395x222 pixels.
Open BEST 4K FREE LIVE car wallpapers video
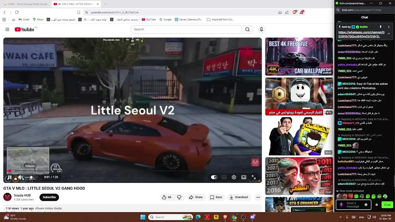[299, 56]
